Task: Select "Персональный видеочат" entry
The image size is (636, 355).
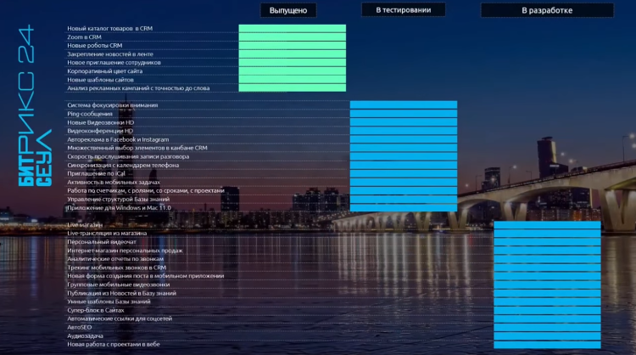Action: 102,242
